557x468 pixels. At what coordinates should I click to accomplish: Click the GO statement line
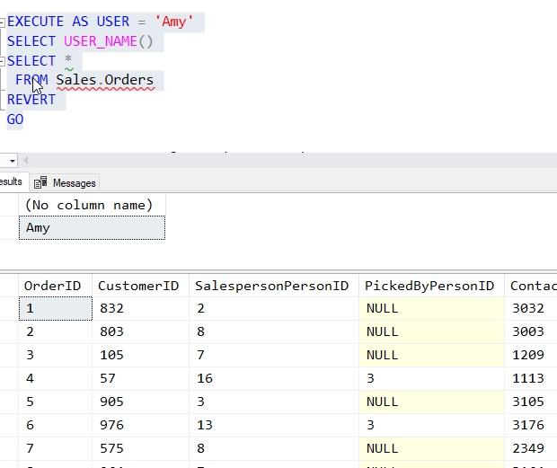15,119
